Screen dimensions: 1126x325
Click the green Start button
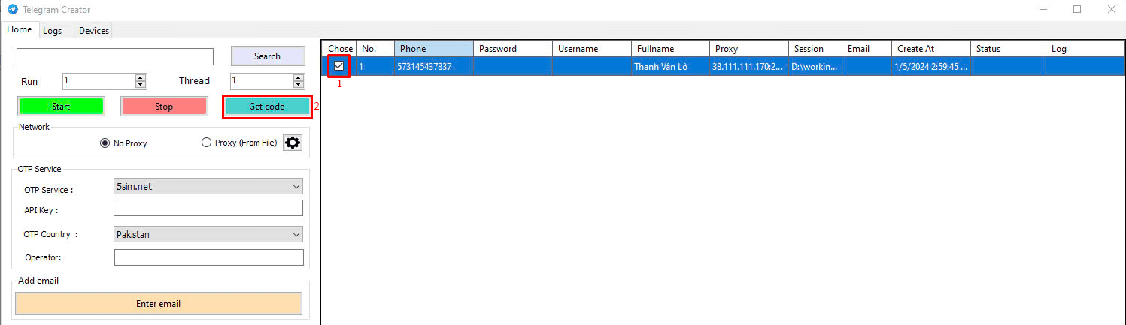pyautogui.click(x=61, y=107)
